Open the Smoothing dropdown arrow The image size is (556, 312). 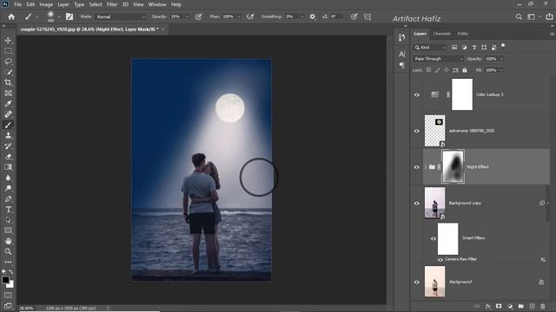coord(302,16)
